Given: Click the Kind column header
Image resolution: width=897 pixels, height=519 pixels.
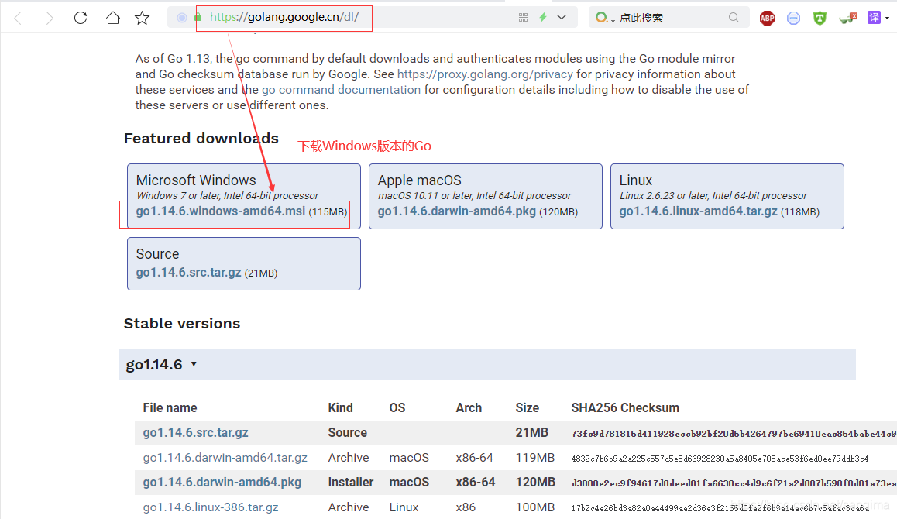Looking at the screenshot, I should point(340,408).
